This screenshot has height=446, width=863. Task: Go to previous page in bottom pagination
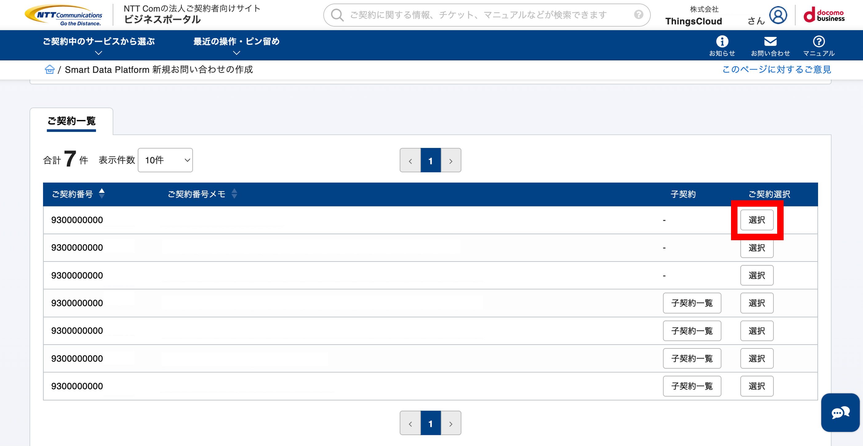point(410,423)
